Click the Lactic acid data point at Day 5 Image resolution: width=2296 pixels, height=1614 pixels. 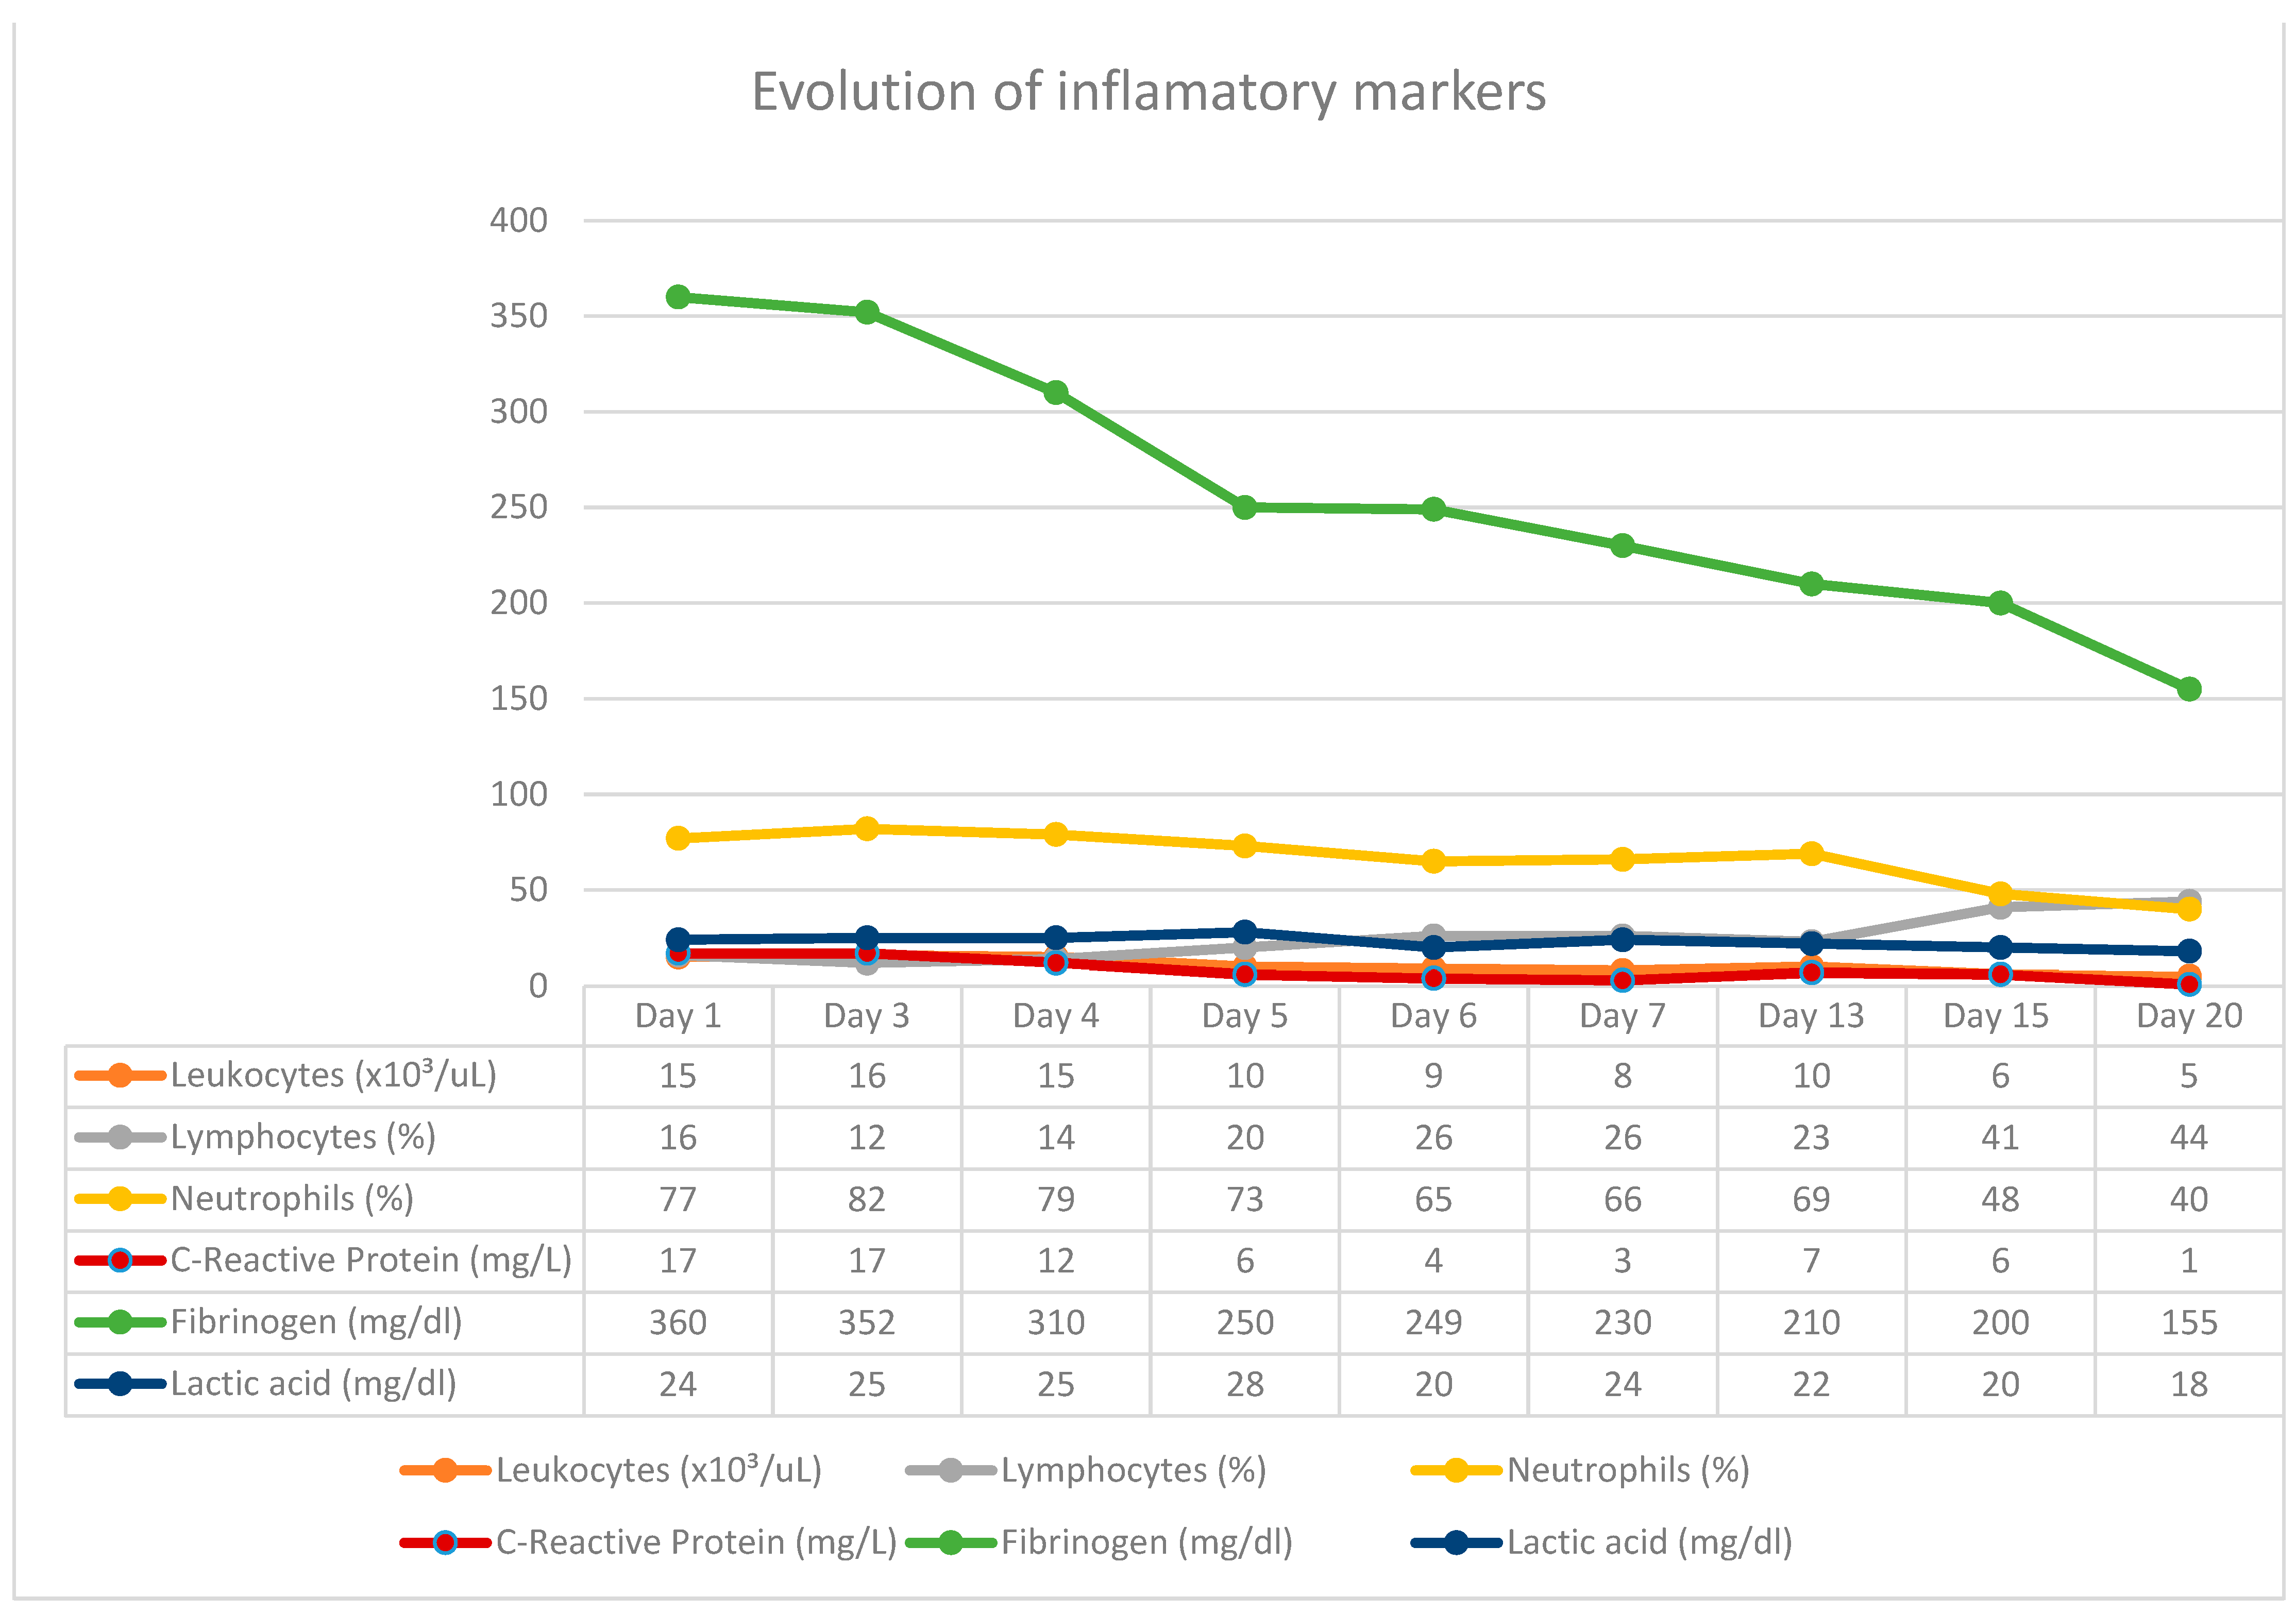pos(1244,932)
